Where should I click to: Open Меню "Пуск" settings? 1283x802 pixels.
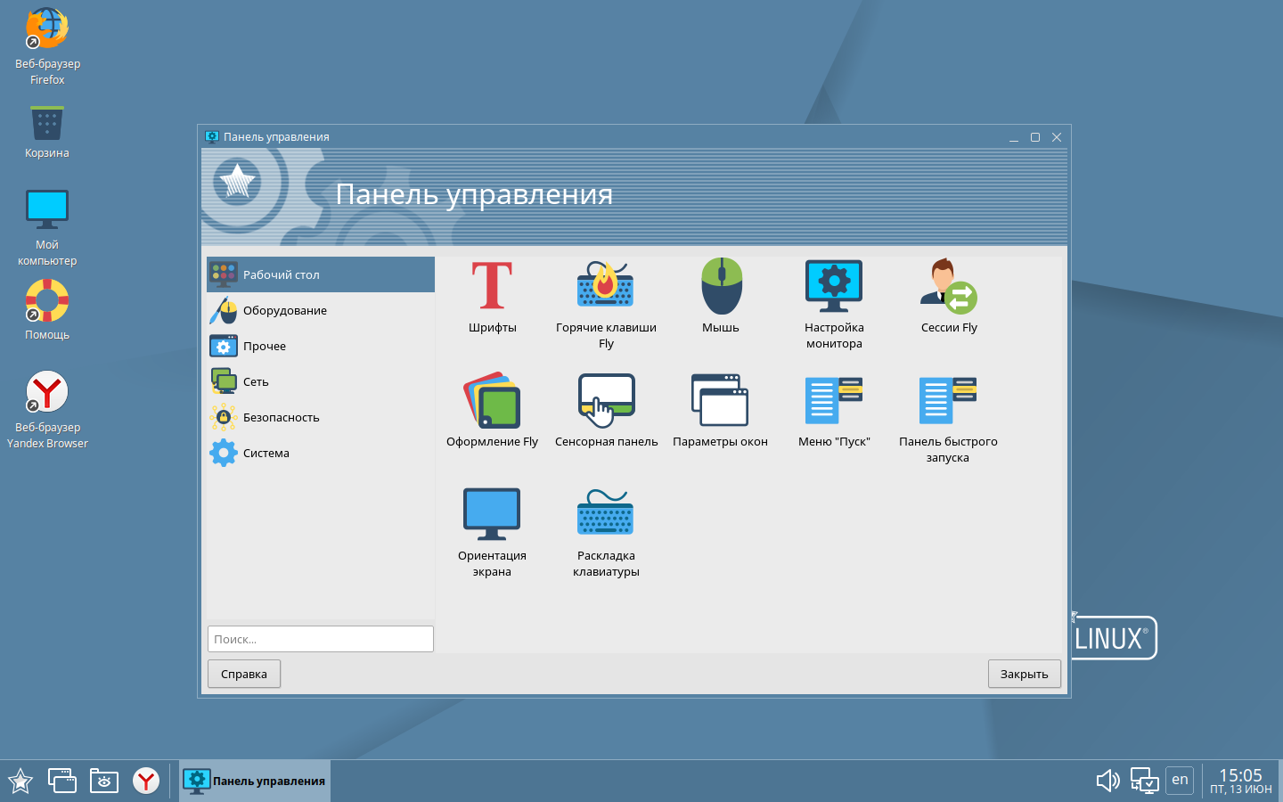tap(834, 411)
